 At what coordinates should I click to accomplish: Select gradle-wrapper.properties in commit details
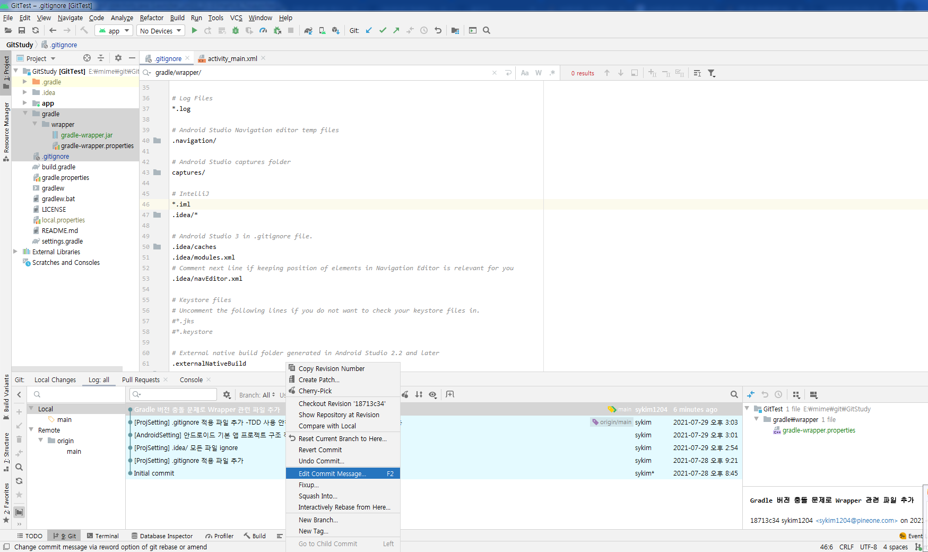coord(819,430)
